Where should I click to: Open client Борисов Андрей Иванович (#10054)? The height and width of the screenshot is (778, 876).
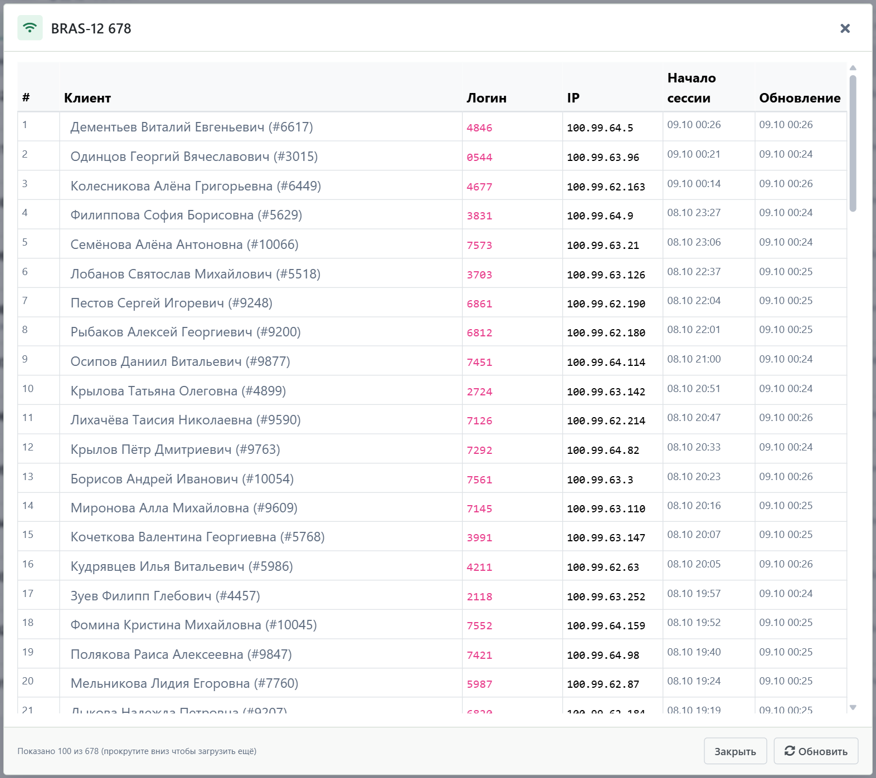[x=182, y=479]
